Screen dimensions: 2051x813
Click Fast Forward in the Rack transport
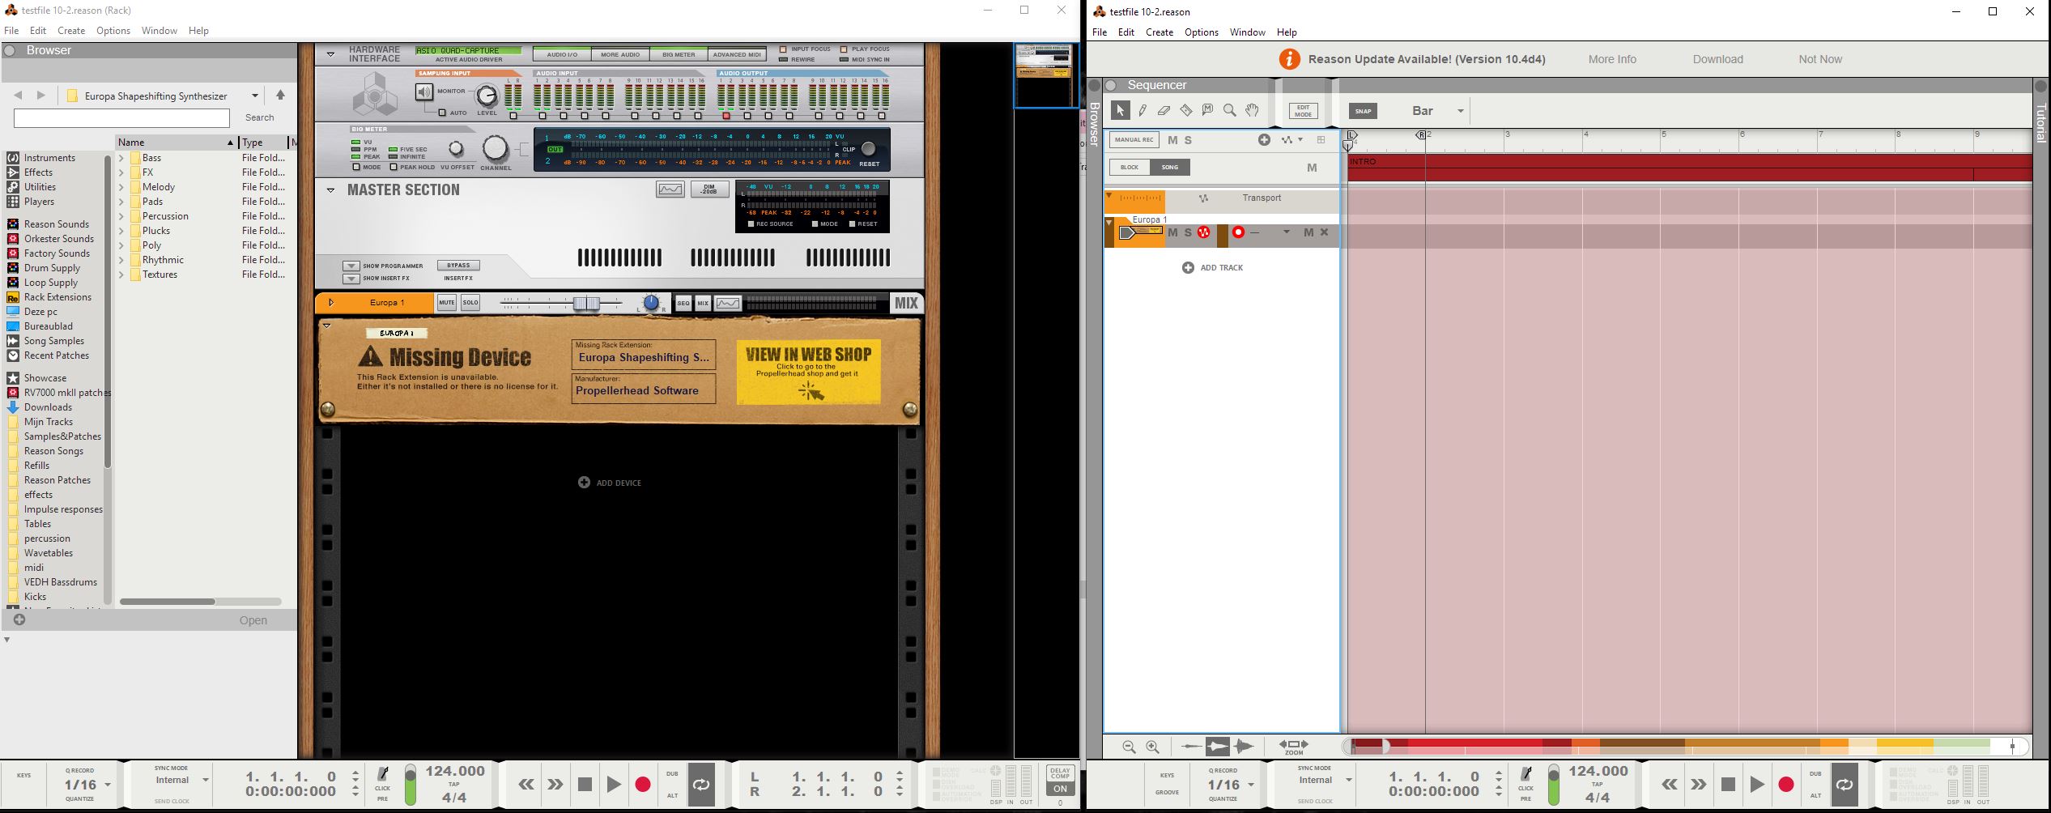tap(555, 784)
